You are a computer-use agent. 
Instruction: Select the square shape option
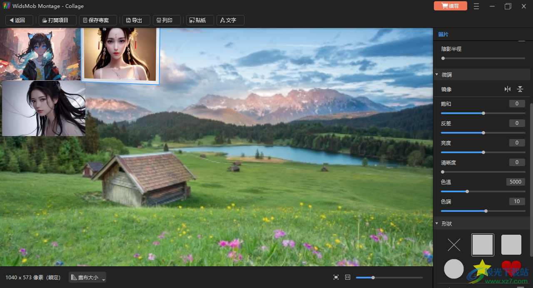[483, 245]
